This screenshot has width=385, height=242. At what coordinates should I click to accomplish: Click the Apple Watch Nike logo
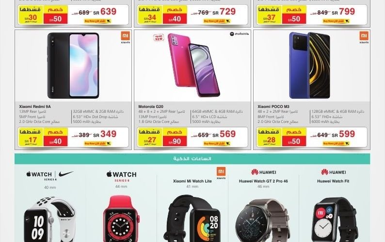pyautogui.click(x=50, y=175)
